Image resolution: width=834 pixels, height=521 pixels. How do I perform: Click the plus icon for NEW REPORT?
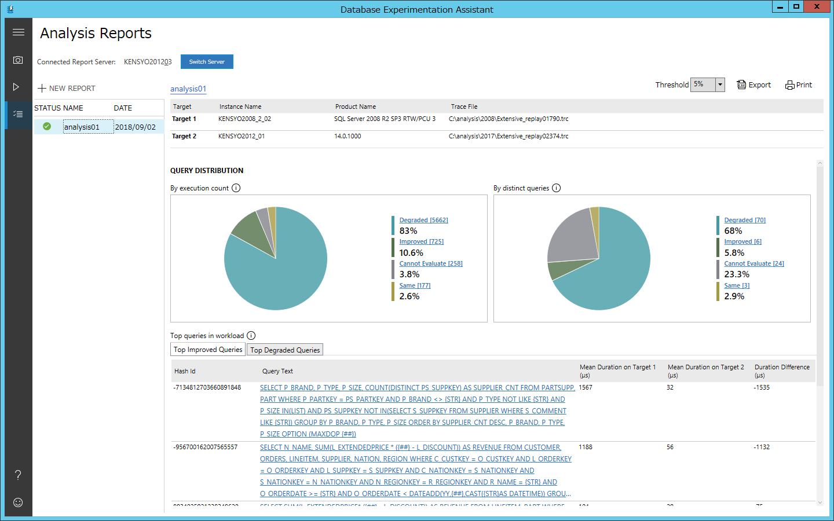[42, 89]
